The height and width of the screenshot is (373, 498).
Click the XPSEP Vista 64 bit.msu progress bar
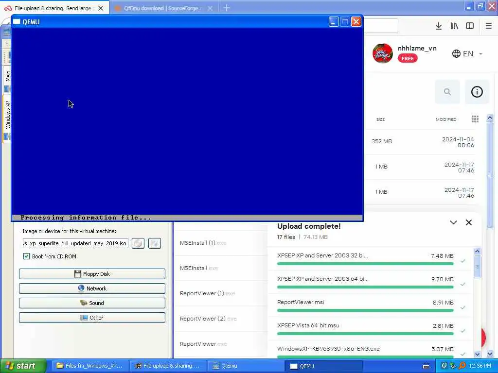(x=365, y=334)
